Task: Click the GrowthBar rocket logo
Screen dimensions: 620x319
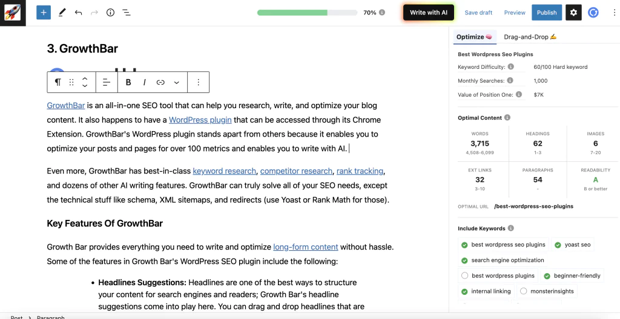Action: [x=13, y=13]
